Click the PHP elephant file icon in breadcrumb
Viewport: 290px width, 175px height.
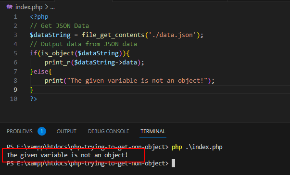[x=10, y=7]
